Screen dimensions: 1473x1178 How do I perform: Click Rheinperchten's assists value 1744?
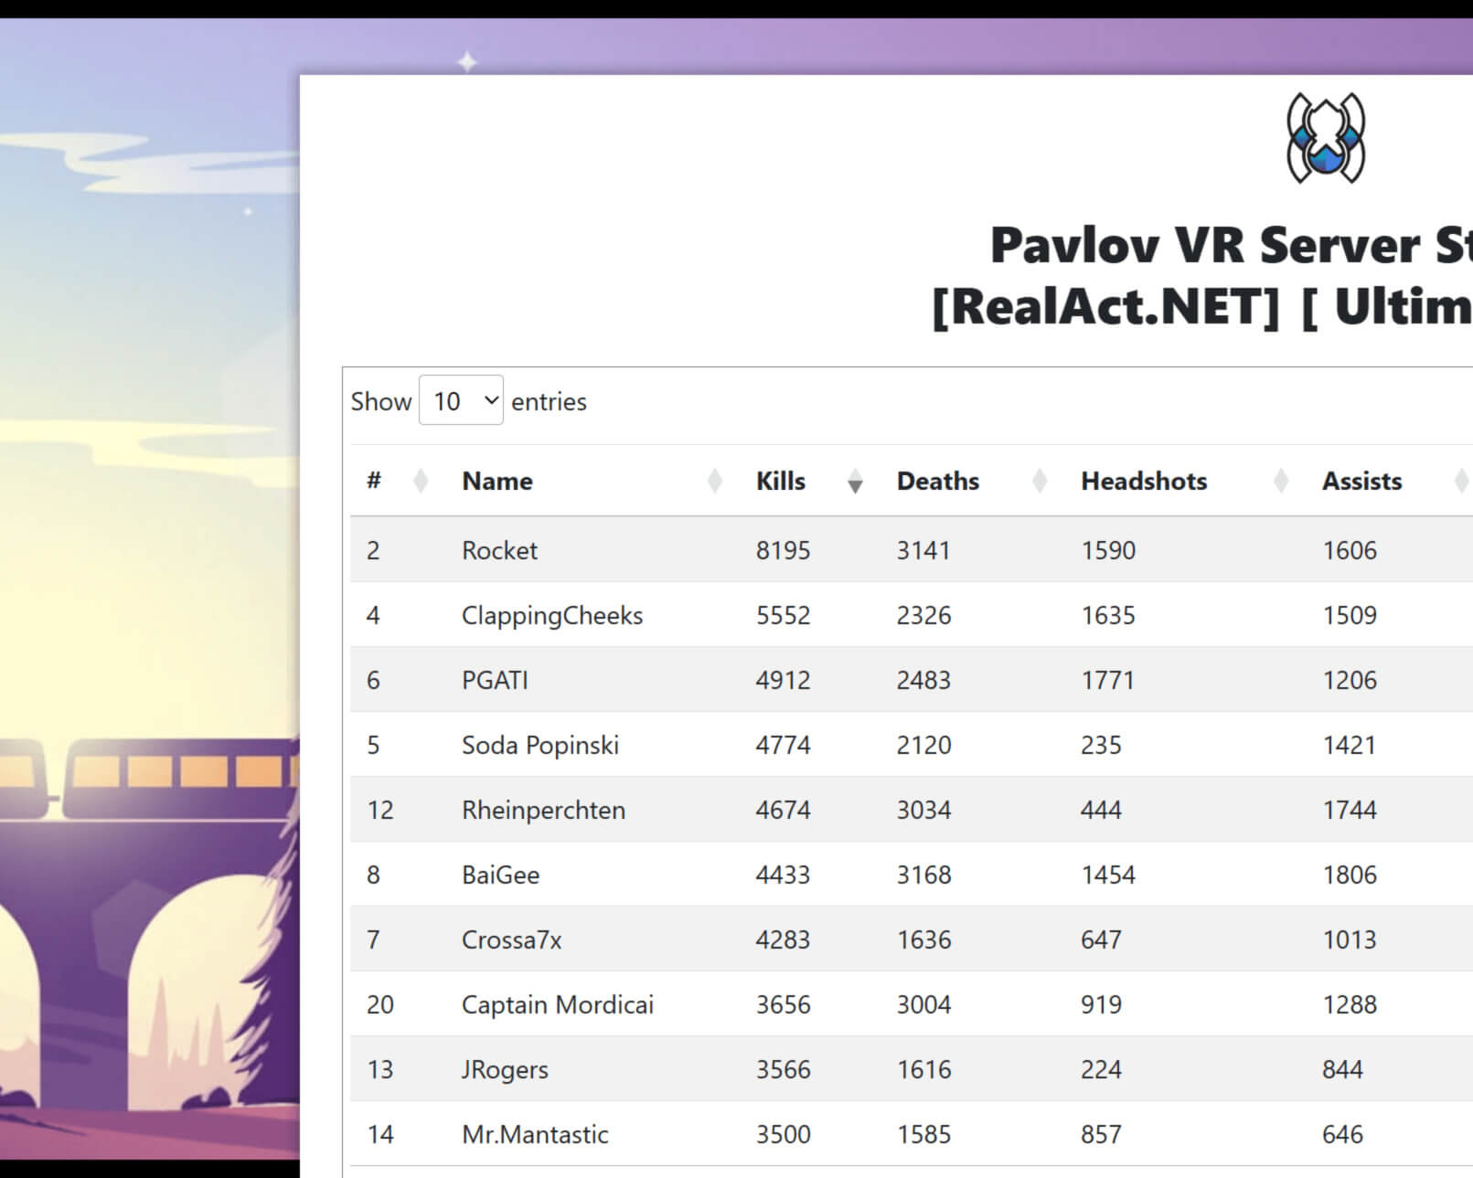click(1350, 810)
